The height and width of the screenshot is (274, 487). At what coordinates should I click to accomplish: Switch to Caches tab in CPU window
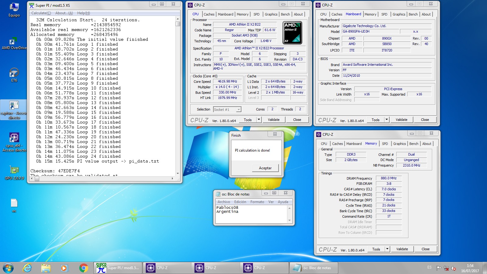pyautogui.click(x=209, y=14)
